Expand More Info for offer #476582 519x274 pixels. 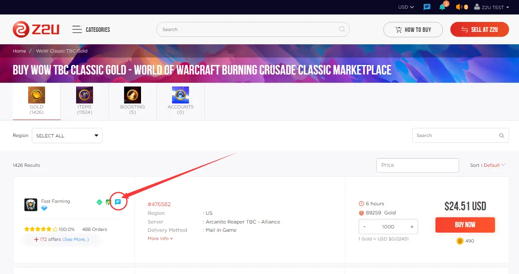[x=160, y=238]
